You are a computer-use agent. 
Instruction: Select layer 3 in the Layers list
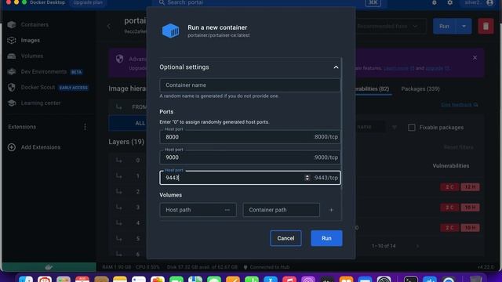click(x=128, y=207)
